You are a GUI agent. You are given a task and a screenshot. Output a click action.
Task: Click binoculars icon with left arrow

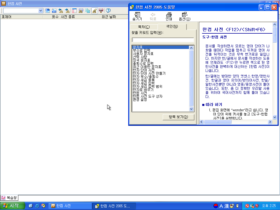point(61,11)
